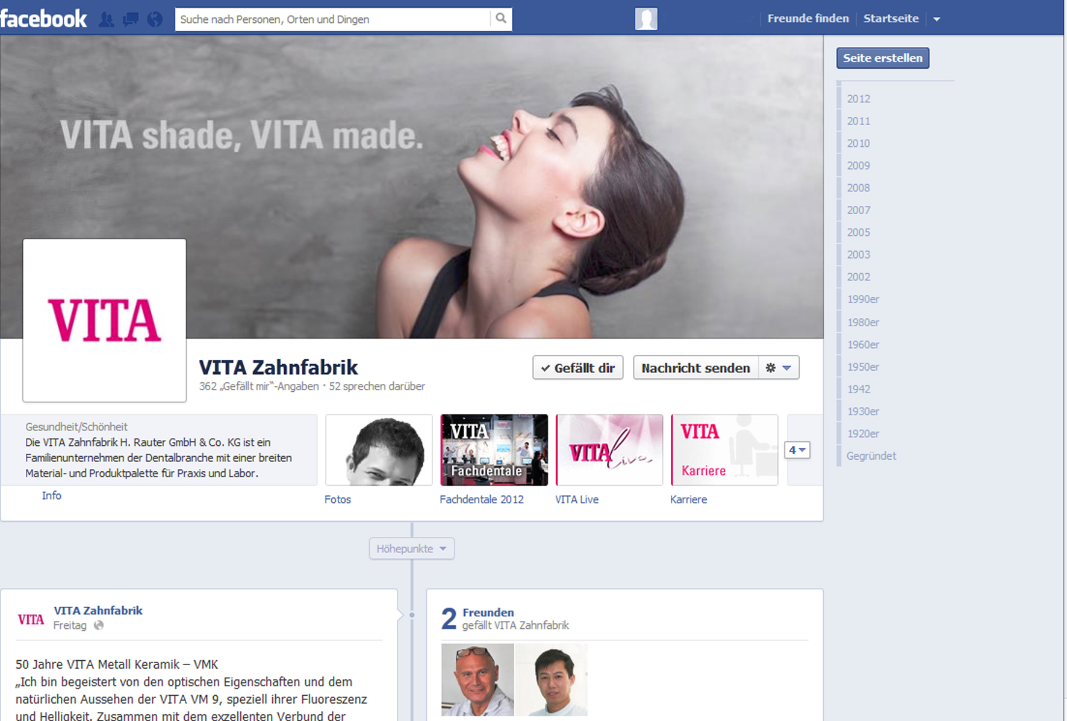Open the Karriere app thumbnail
The width and height of the screenshot is (1067, 721).
(724, 450)
